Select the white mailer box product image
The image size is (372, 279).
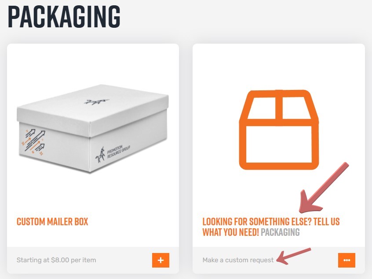point(93,128)
